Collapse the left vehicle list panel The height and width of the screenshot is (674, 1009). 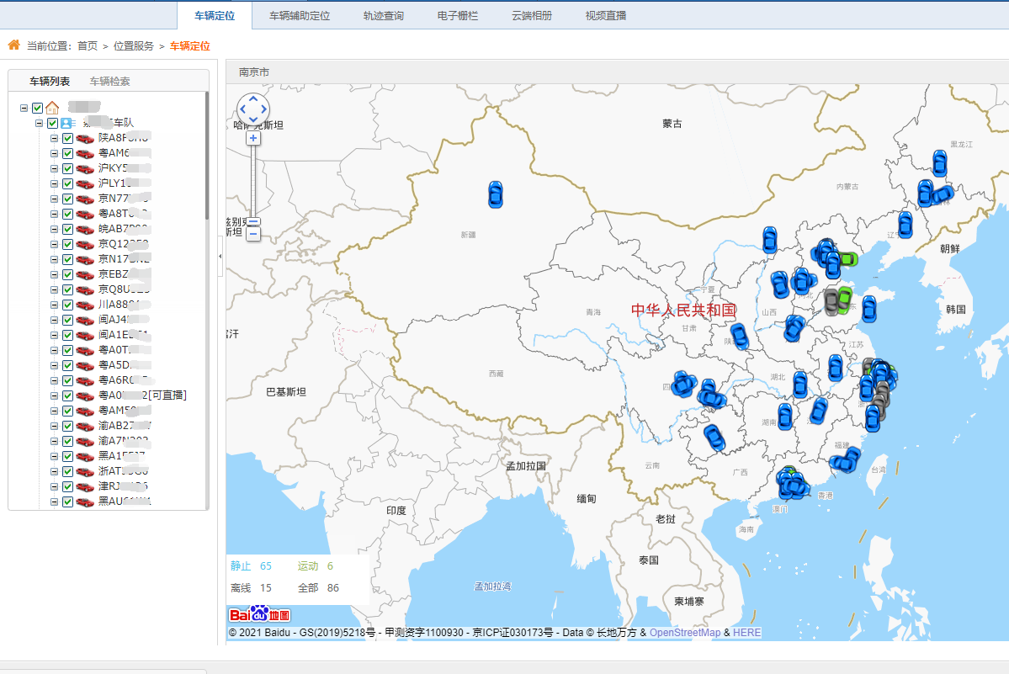[220, 252]
